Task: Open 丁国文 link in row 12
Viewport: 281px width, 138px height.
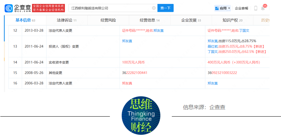Action: [244, 31]
